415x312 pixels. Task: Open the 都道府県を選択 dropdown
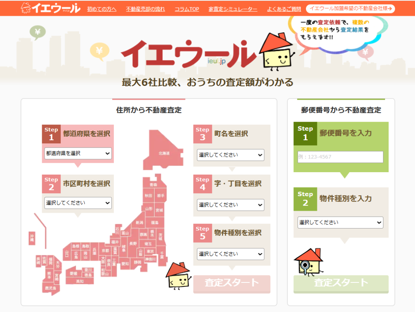(78, 154)
